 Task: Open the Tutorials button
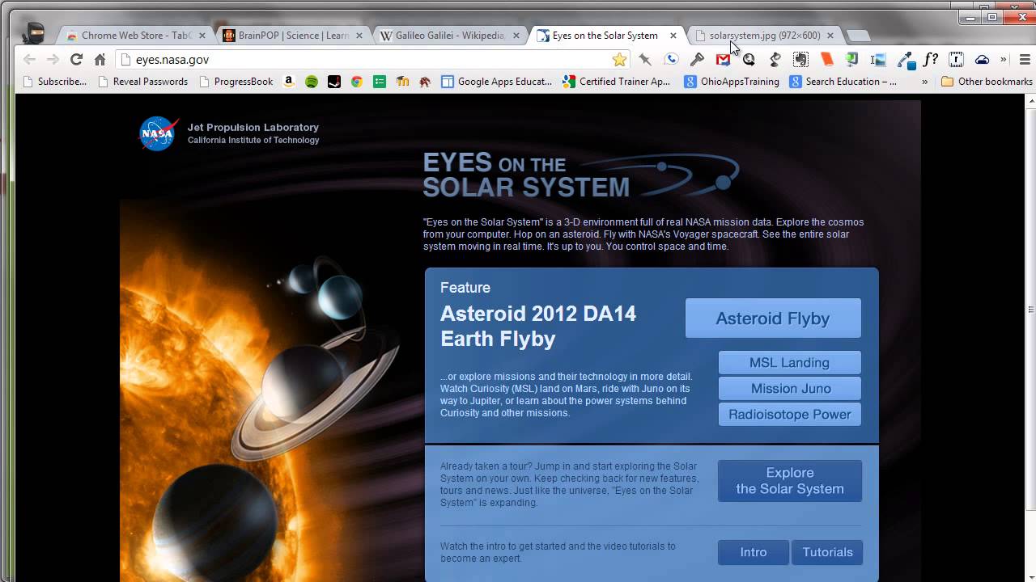tap(827, 552)
